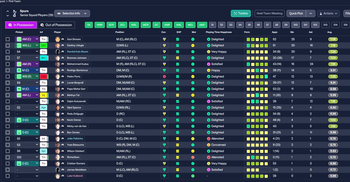Select the S13 substitute slot
This screenshot has height=182, width=350.
tap(325, 25)
